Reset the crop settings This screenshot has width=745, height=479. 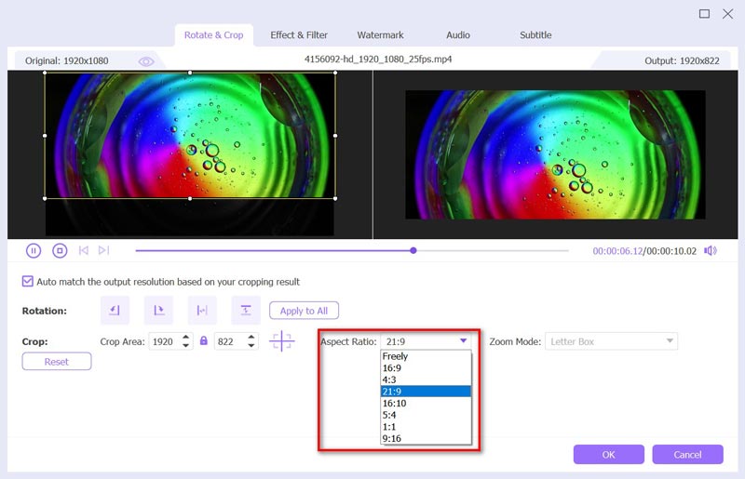[x=57, y=361]
